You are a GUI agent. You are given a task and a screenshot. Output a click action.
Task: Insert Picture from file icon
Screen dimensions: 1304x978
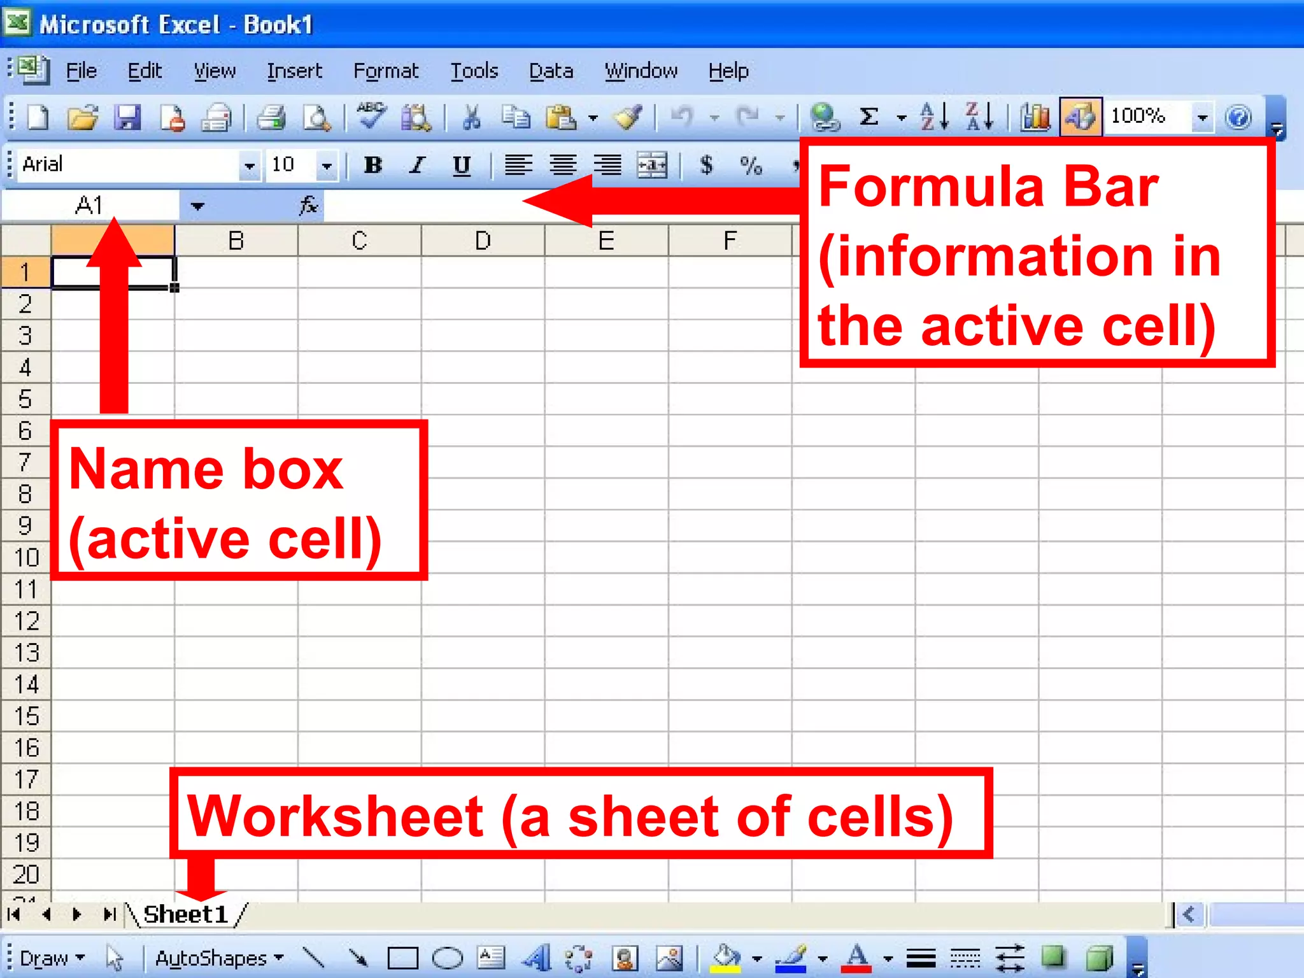(669, 958)
